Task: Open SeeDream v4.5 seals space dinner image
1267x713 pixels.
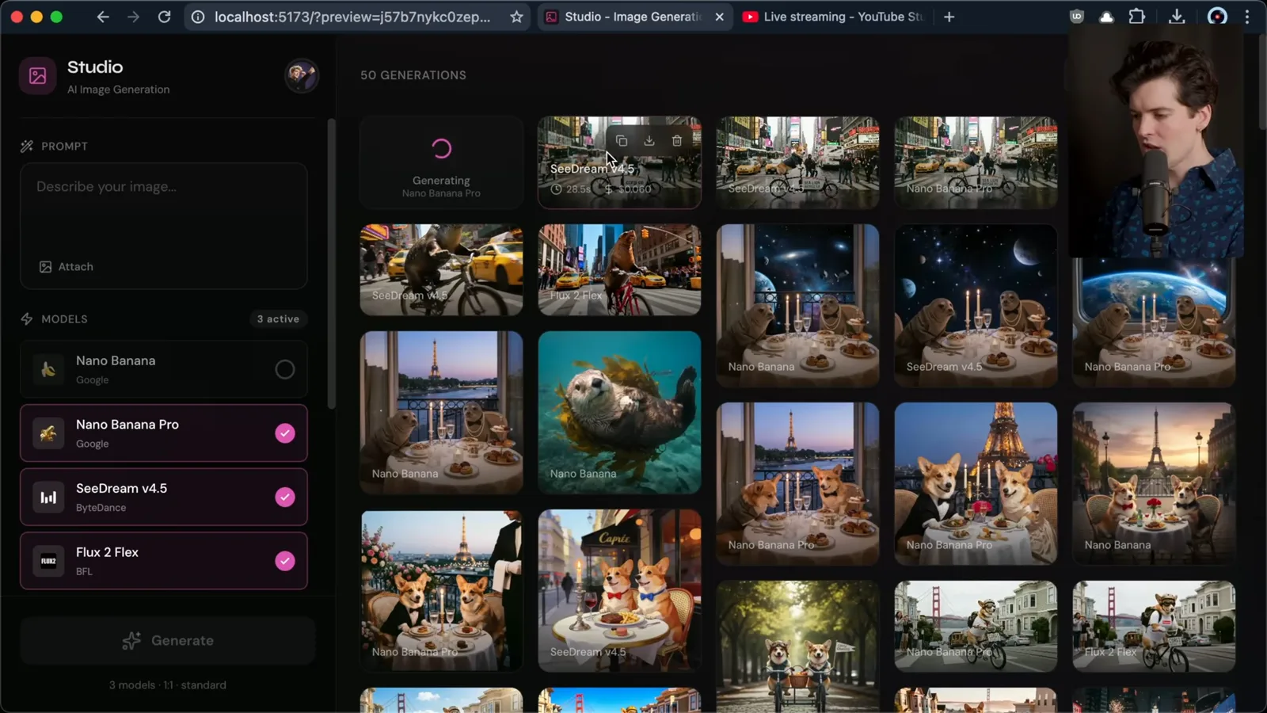Action: [x=976, y=305]
